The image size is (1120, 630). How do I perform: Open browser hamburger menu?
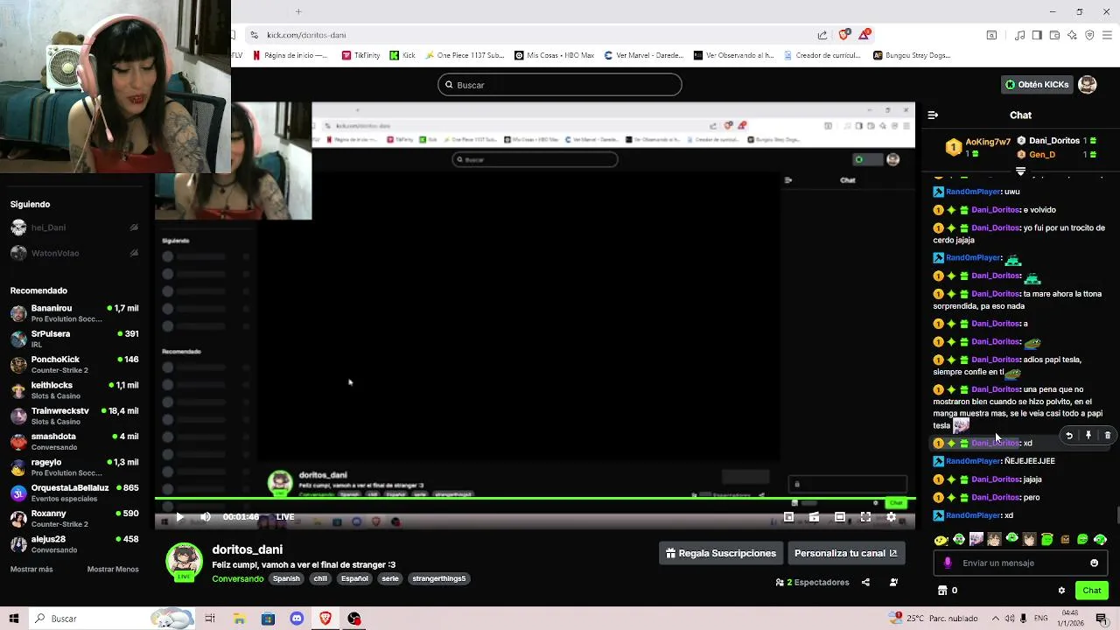(1107, 35)
